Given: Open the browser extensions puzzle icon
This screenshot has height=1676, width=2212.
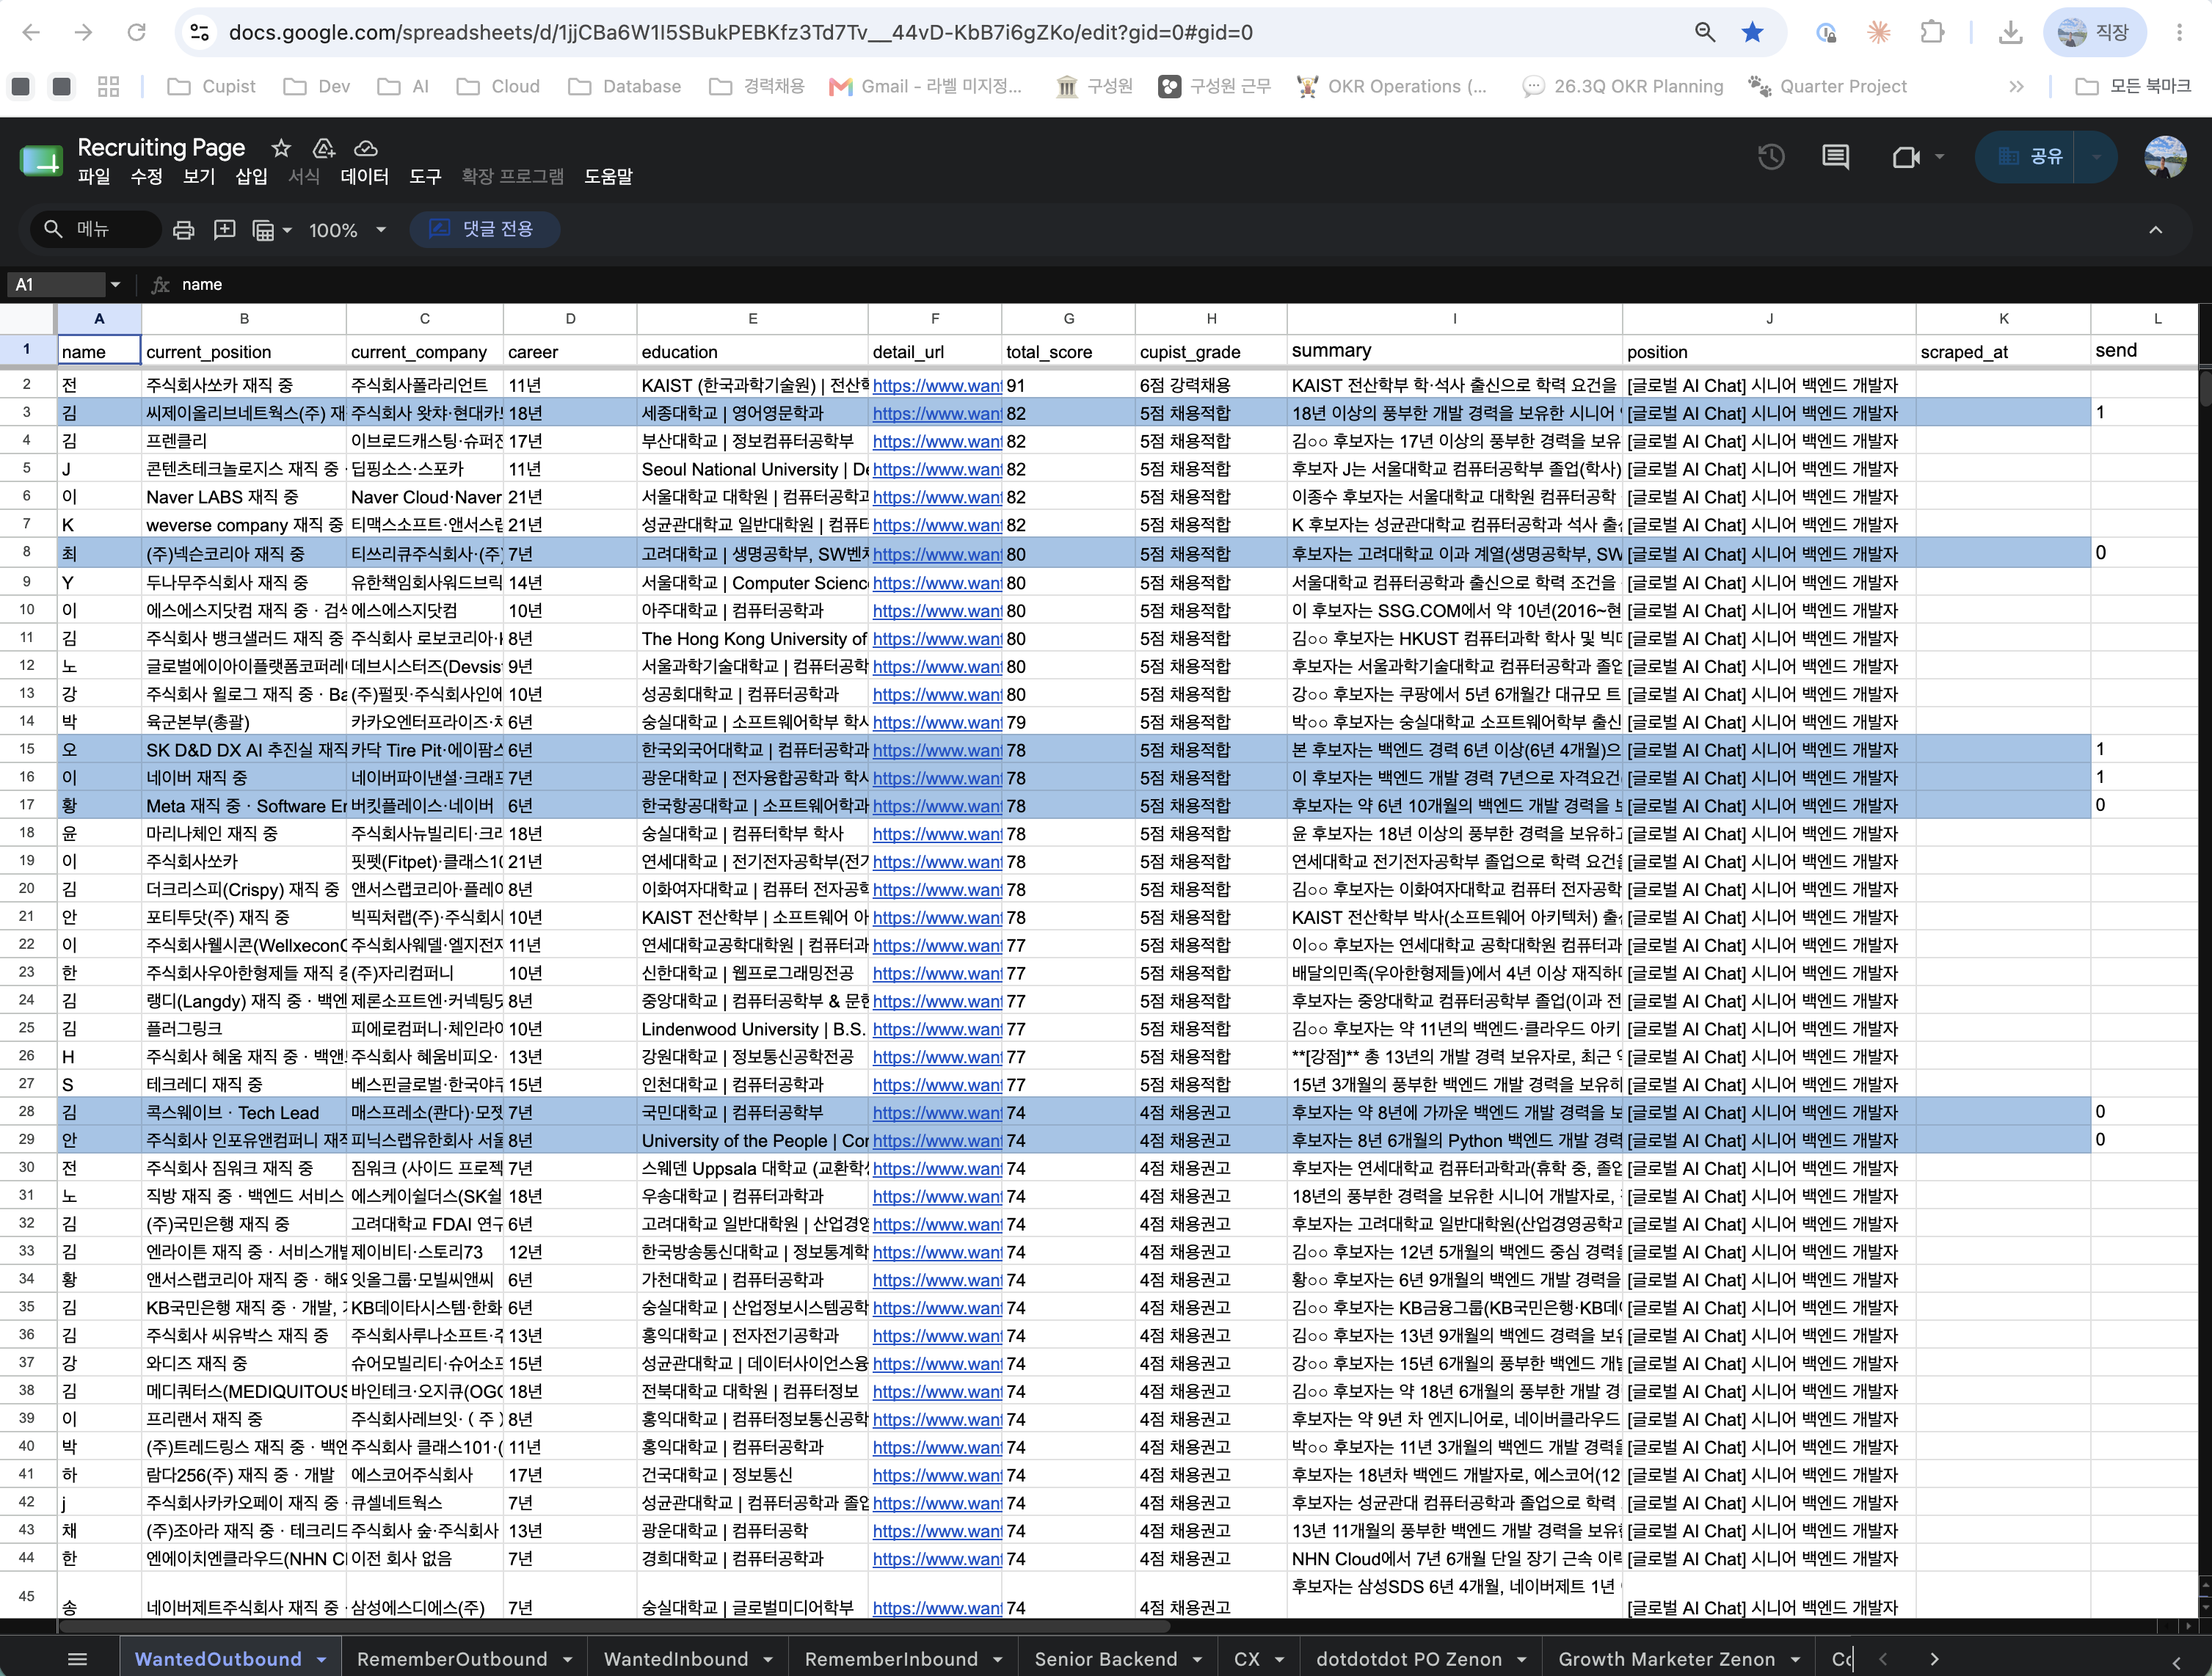Looking at the screenshot, I should click(1932, 32).
